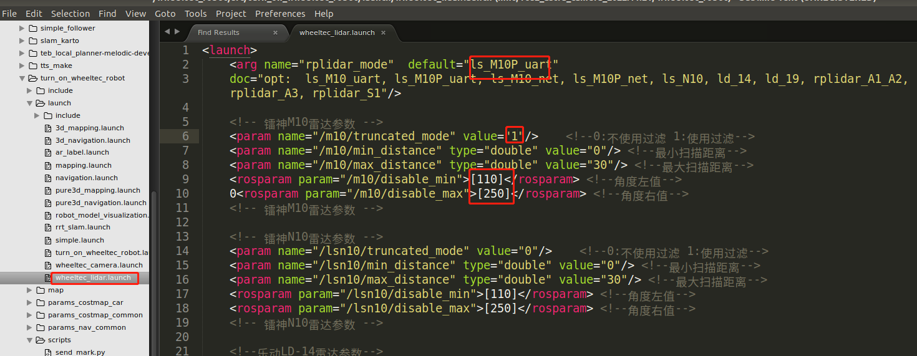
Task: Select wheeltec_lidar.launch in the sidebar
Action: 94,277
